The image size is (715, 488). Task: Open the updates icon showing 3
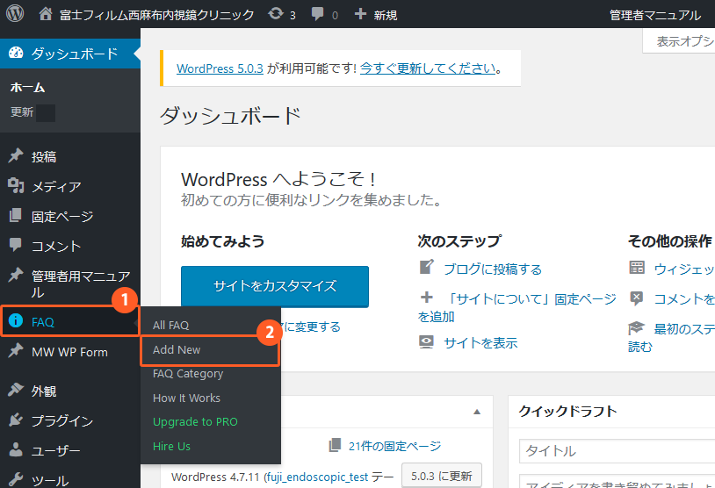[x=276, y=14]
